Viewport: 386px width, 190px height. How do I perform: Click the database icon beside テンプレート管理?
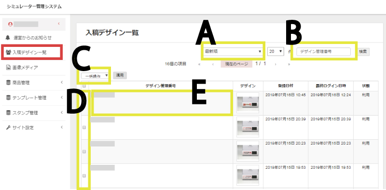coord(8,98)
